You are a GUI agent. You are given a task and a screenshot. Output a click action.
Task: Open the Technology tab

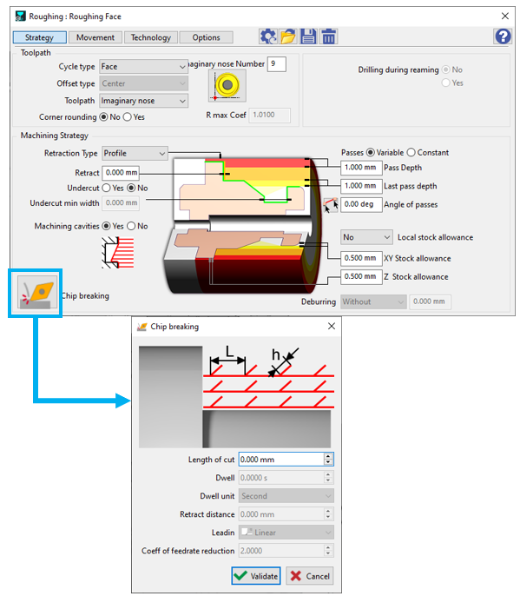coord(151,37)
